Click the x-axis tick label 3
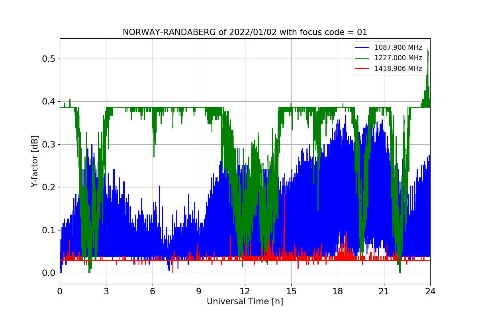This screenshot has height=319, width=478. (106, 291)
